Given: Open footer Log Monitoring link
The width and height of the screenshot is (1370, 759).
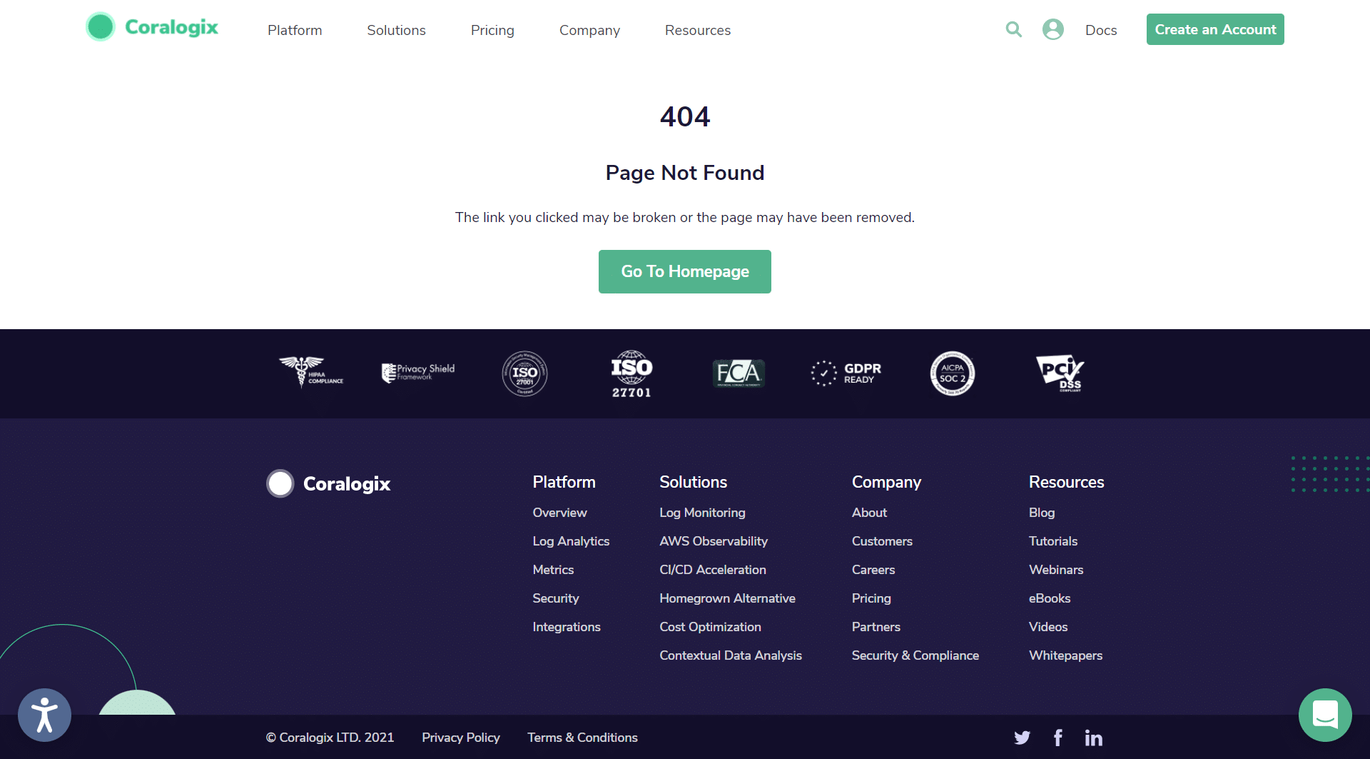Looking at the screenshot, I should (x=702, y=513).
